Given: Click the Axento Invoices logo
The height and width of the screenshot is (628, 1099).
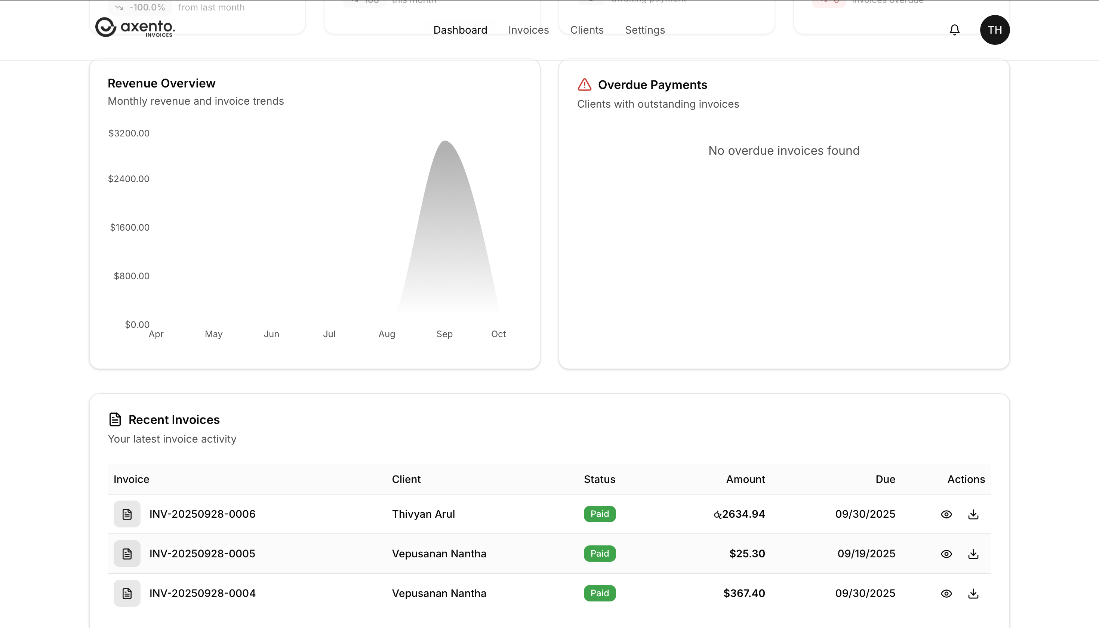Looking at the screenshot, I should pos(135,28).
